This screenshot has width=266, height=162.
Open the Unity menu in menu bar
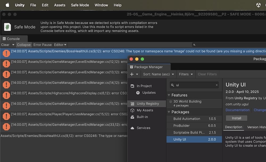pyautogui.click(x=20, y=5)
